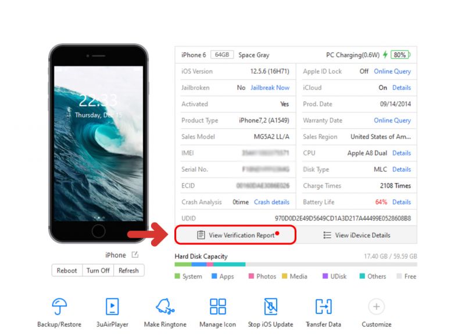Click the System green legend swatch
This screenshot has width=465, height=336.
pos(177,276)
